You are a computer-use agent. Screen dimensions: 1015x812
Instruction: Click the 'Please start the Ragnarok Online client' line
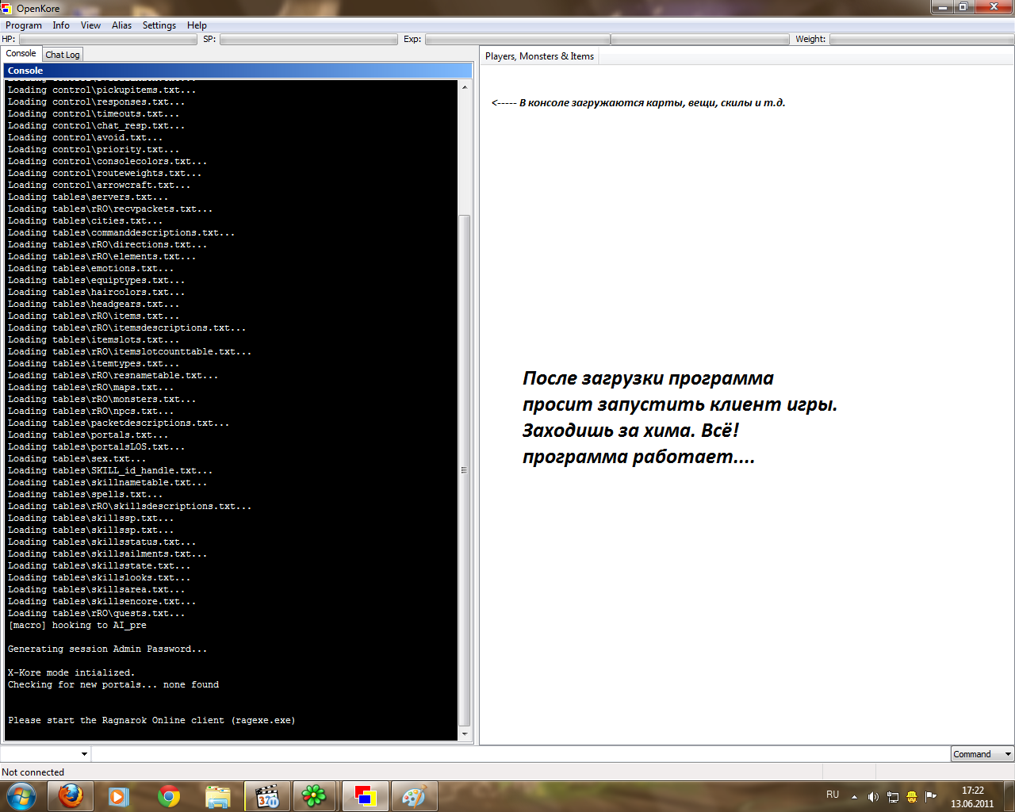pos(151,720)
